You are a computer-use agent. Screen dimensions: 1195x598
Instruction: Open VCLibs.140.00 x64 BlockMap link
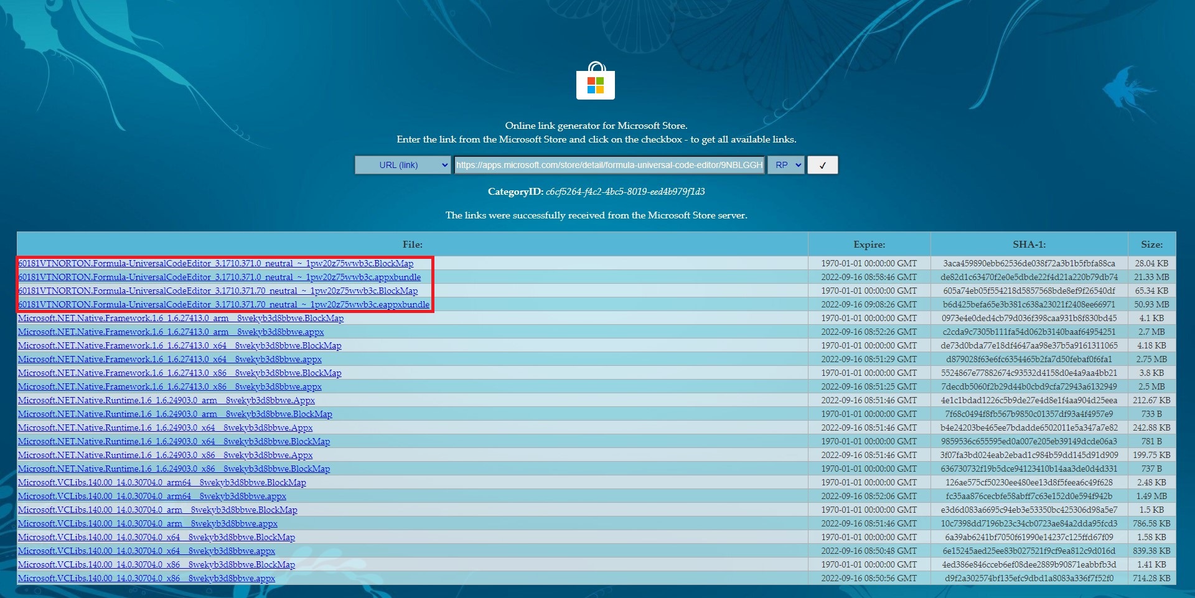pyautogui.click(x=157, y=537)
